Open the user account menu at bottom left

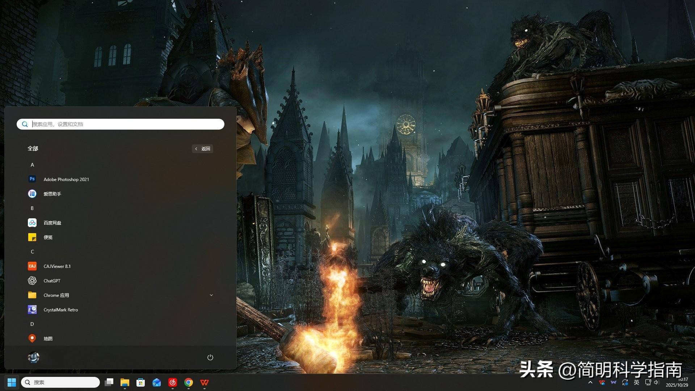tap(33, 357)
